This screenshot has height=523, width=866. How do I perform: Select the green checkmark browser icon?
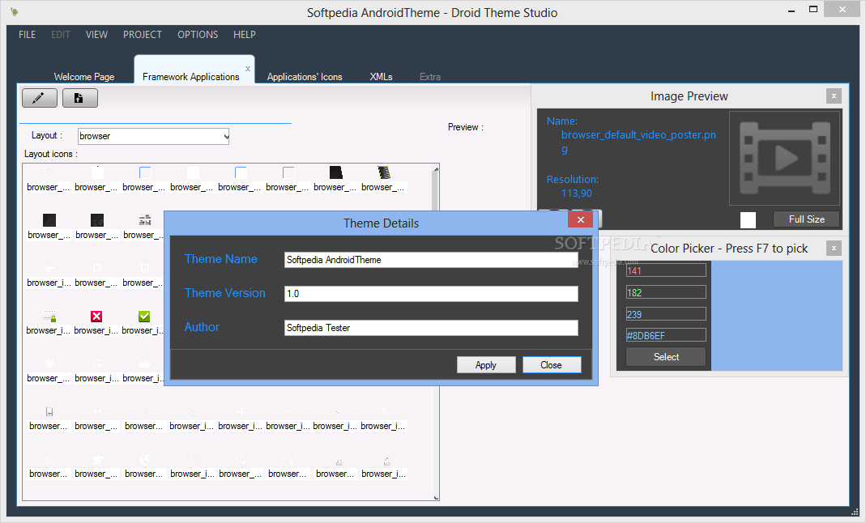(144, 316)
